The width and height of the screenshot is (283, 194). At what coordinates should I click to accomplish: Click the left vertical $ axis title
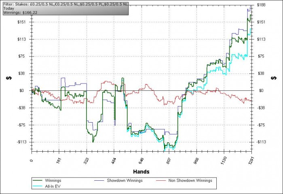[9, 78]
